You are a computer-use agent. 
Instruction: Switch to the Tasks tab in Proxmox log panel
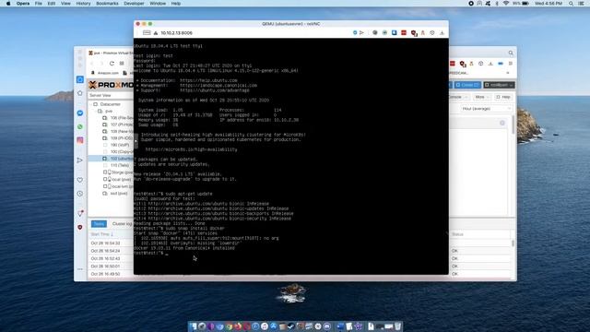tap(99, 224)
